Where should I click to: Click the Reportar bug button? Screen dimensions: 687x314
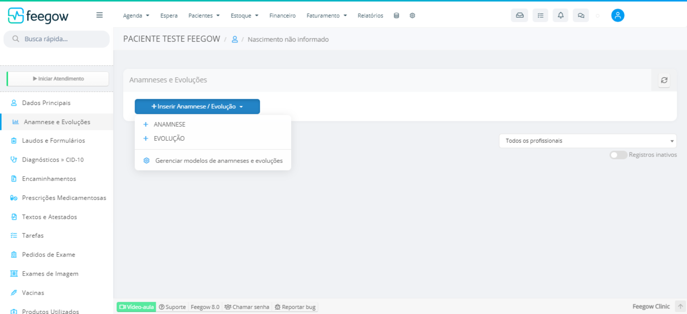[295, 307]
